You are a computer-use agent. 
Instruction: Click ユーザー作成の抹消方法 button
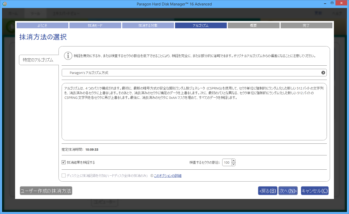tap(46, 191)
